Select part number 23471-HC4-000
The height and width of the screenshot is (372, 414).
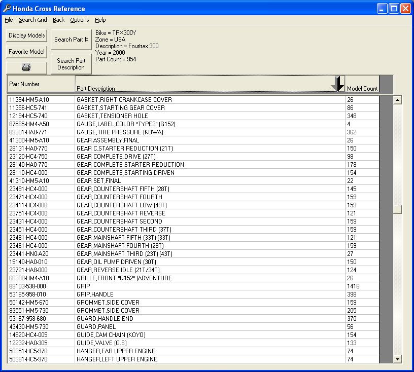point(41,197)
